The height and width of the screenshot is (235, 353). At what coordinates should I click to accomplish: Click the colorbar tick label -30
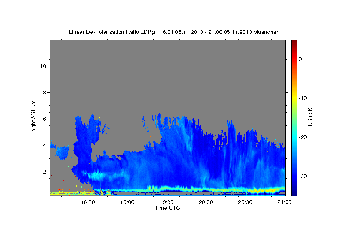point(303,176)
